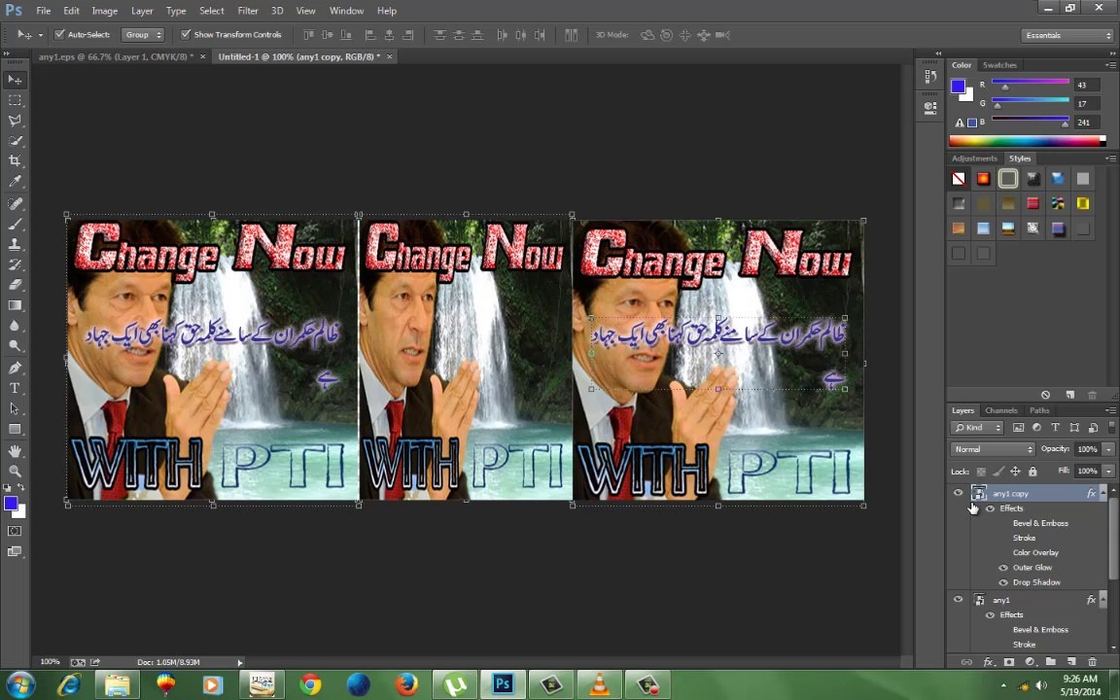Select the Zoom tool
This screenshot has width=1120, height=700.
(15, 472)
